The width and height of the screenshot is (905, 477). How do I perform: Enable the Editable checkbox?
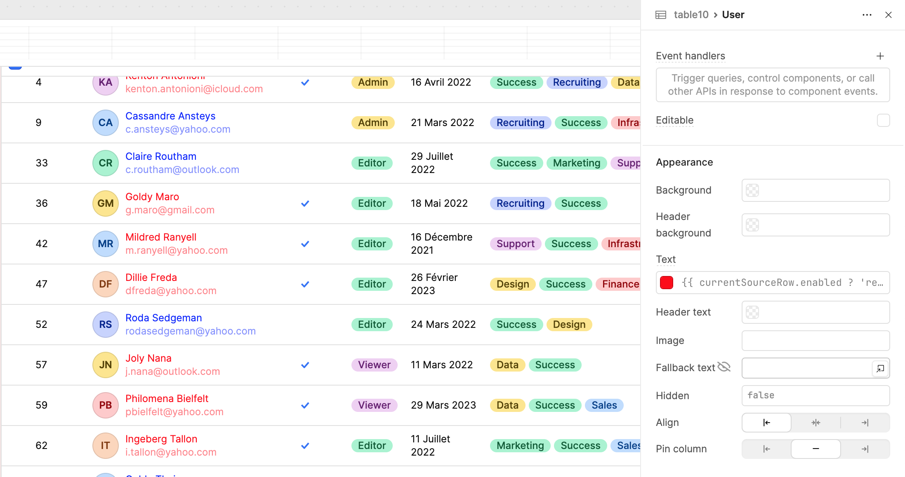pos(883,120)
